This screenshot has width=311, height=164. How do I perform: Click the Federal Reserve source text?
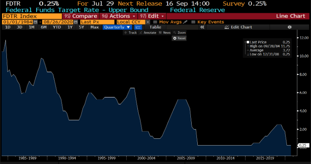198,10
